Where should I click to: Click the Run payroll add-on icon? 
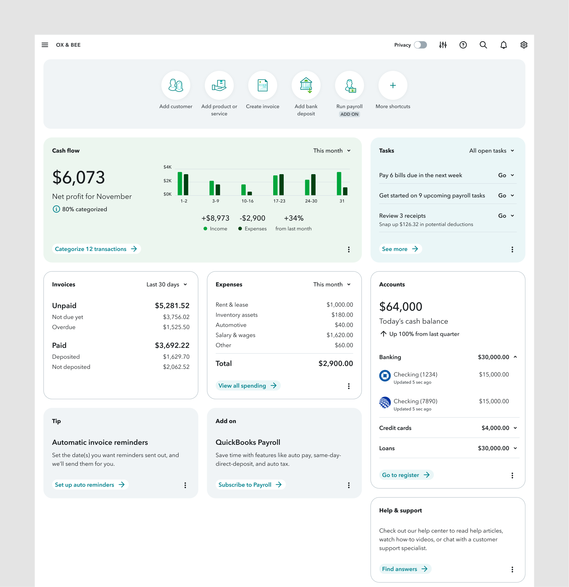pos(349,85)
